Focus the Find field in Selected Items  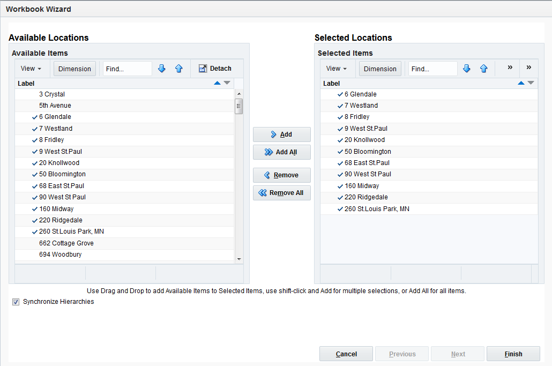(433, 69)
